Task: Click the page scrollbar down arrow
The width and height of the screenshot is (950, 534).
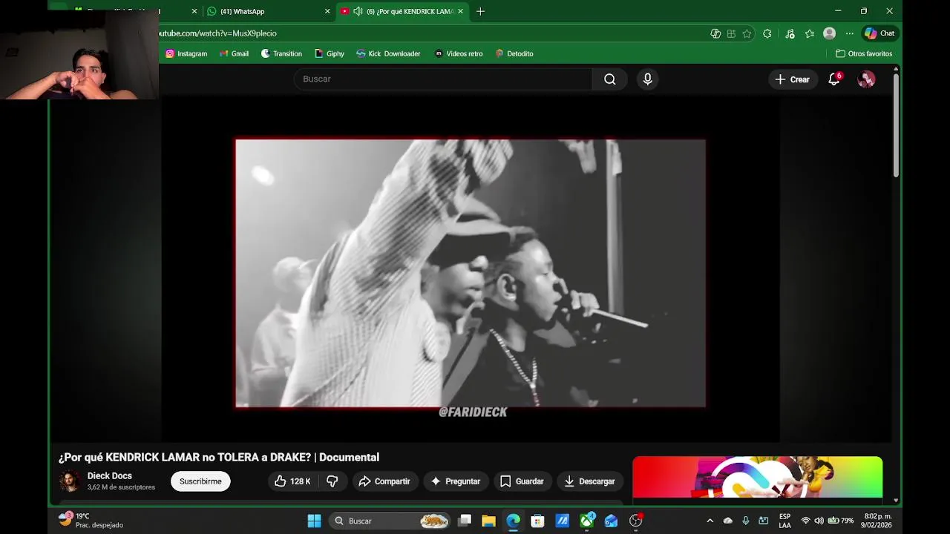Action: coord(896,500)
